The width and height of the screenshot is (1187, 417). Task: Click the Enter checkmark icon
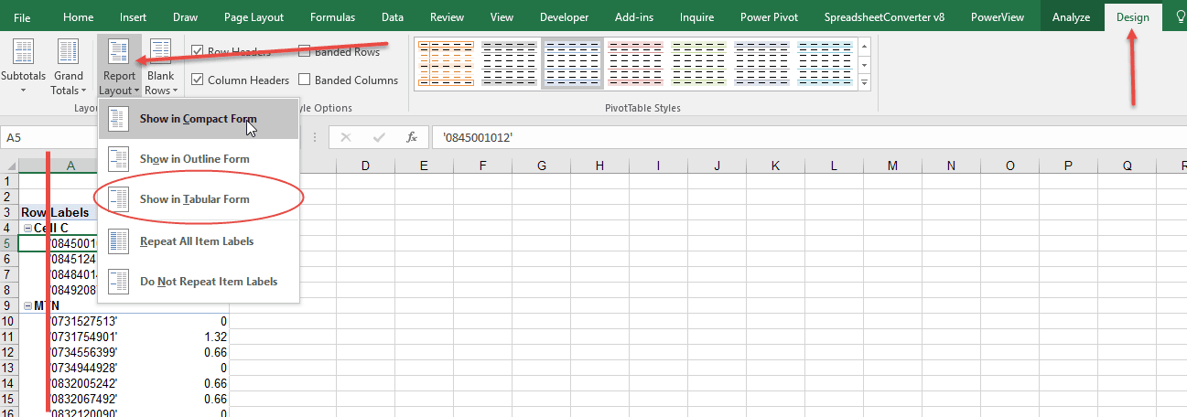coord(379,137)
